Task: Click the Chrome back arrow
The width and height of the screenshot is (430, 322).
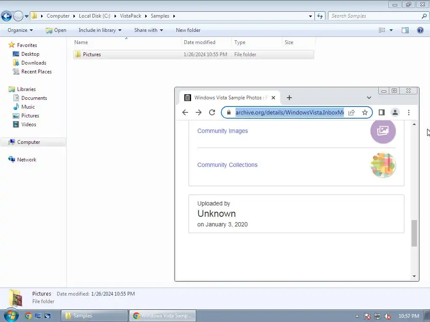Action: (x=185, y=112)
